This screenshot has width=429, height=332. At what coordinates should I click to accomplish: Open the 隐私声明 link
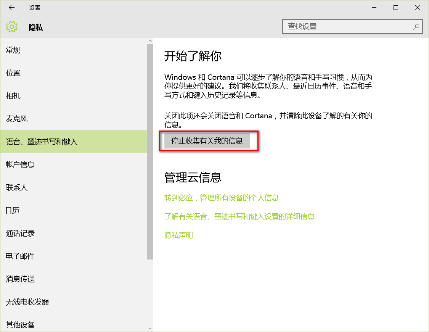pyautogui.click(x=179, y=235)
